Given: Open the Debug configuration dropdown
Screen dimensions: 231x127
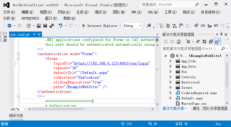Looking at the screenshot, I should coord(133,26).
